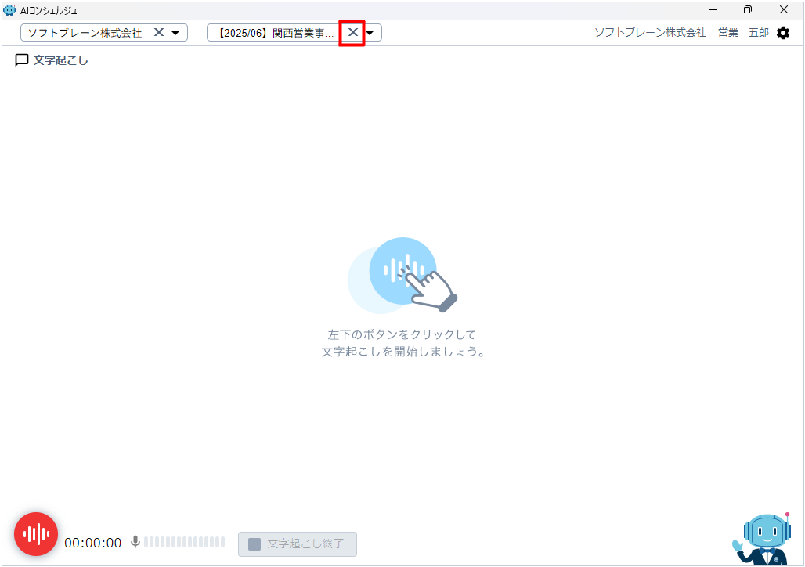Click the 文字起こし終了 button
This screenshot has height=567, width=805.
[x=298, y=544]
